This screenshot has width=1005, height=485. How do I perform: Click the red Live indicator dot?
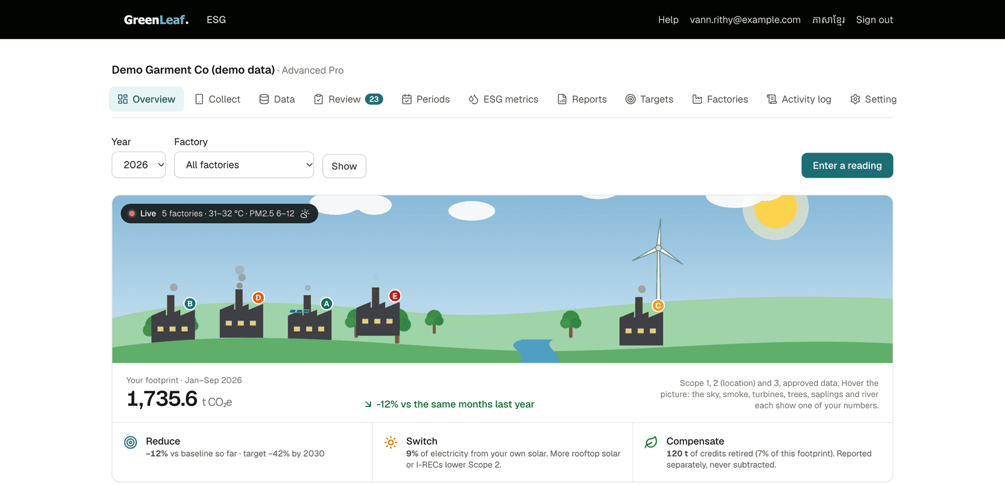pyautogui.click(x=132, y=214)
